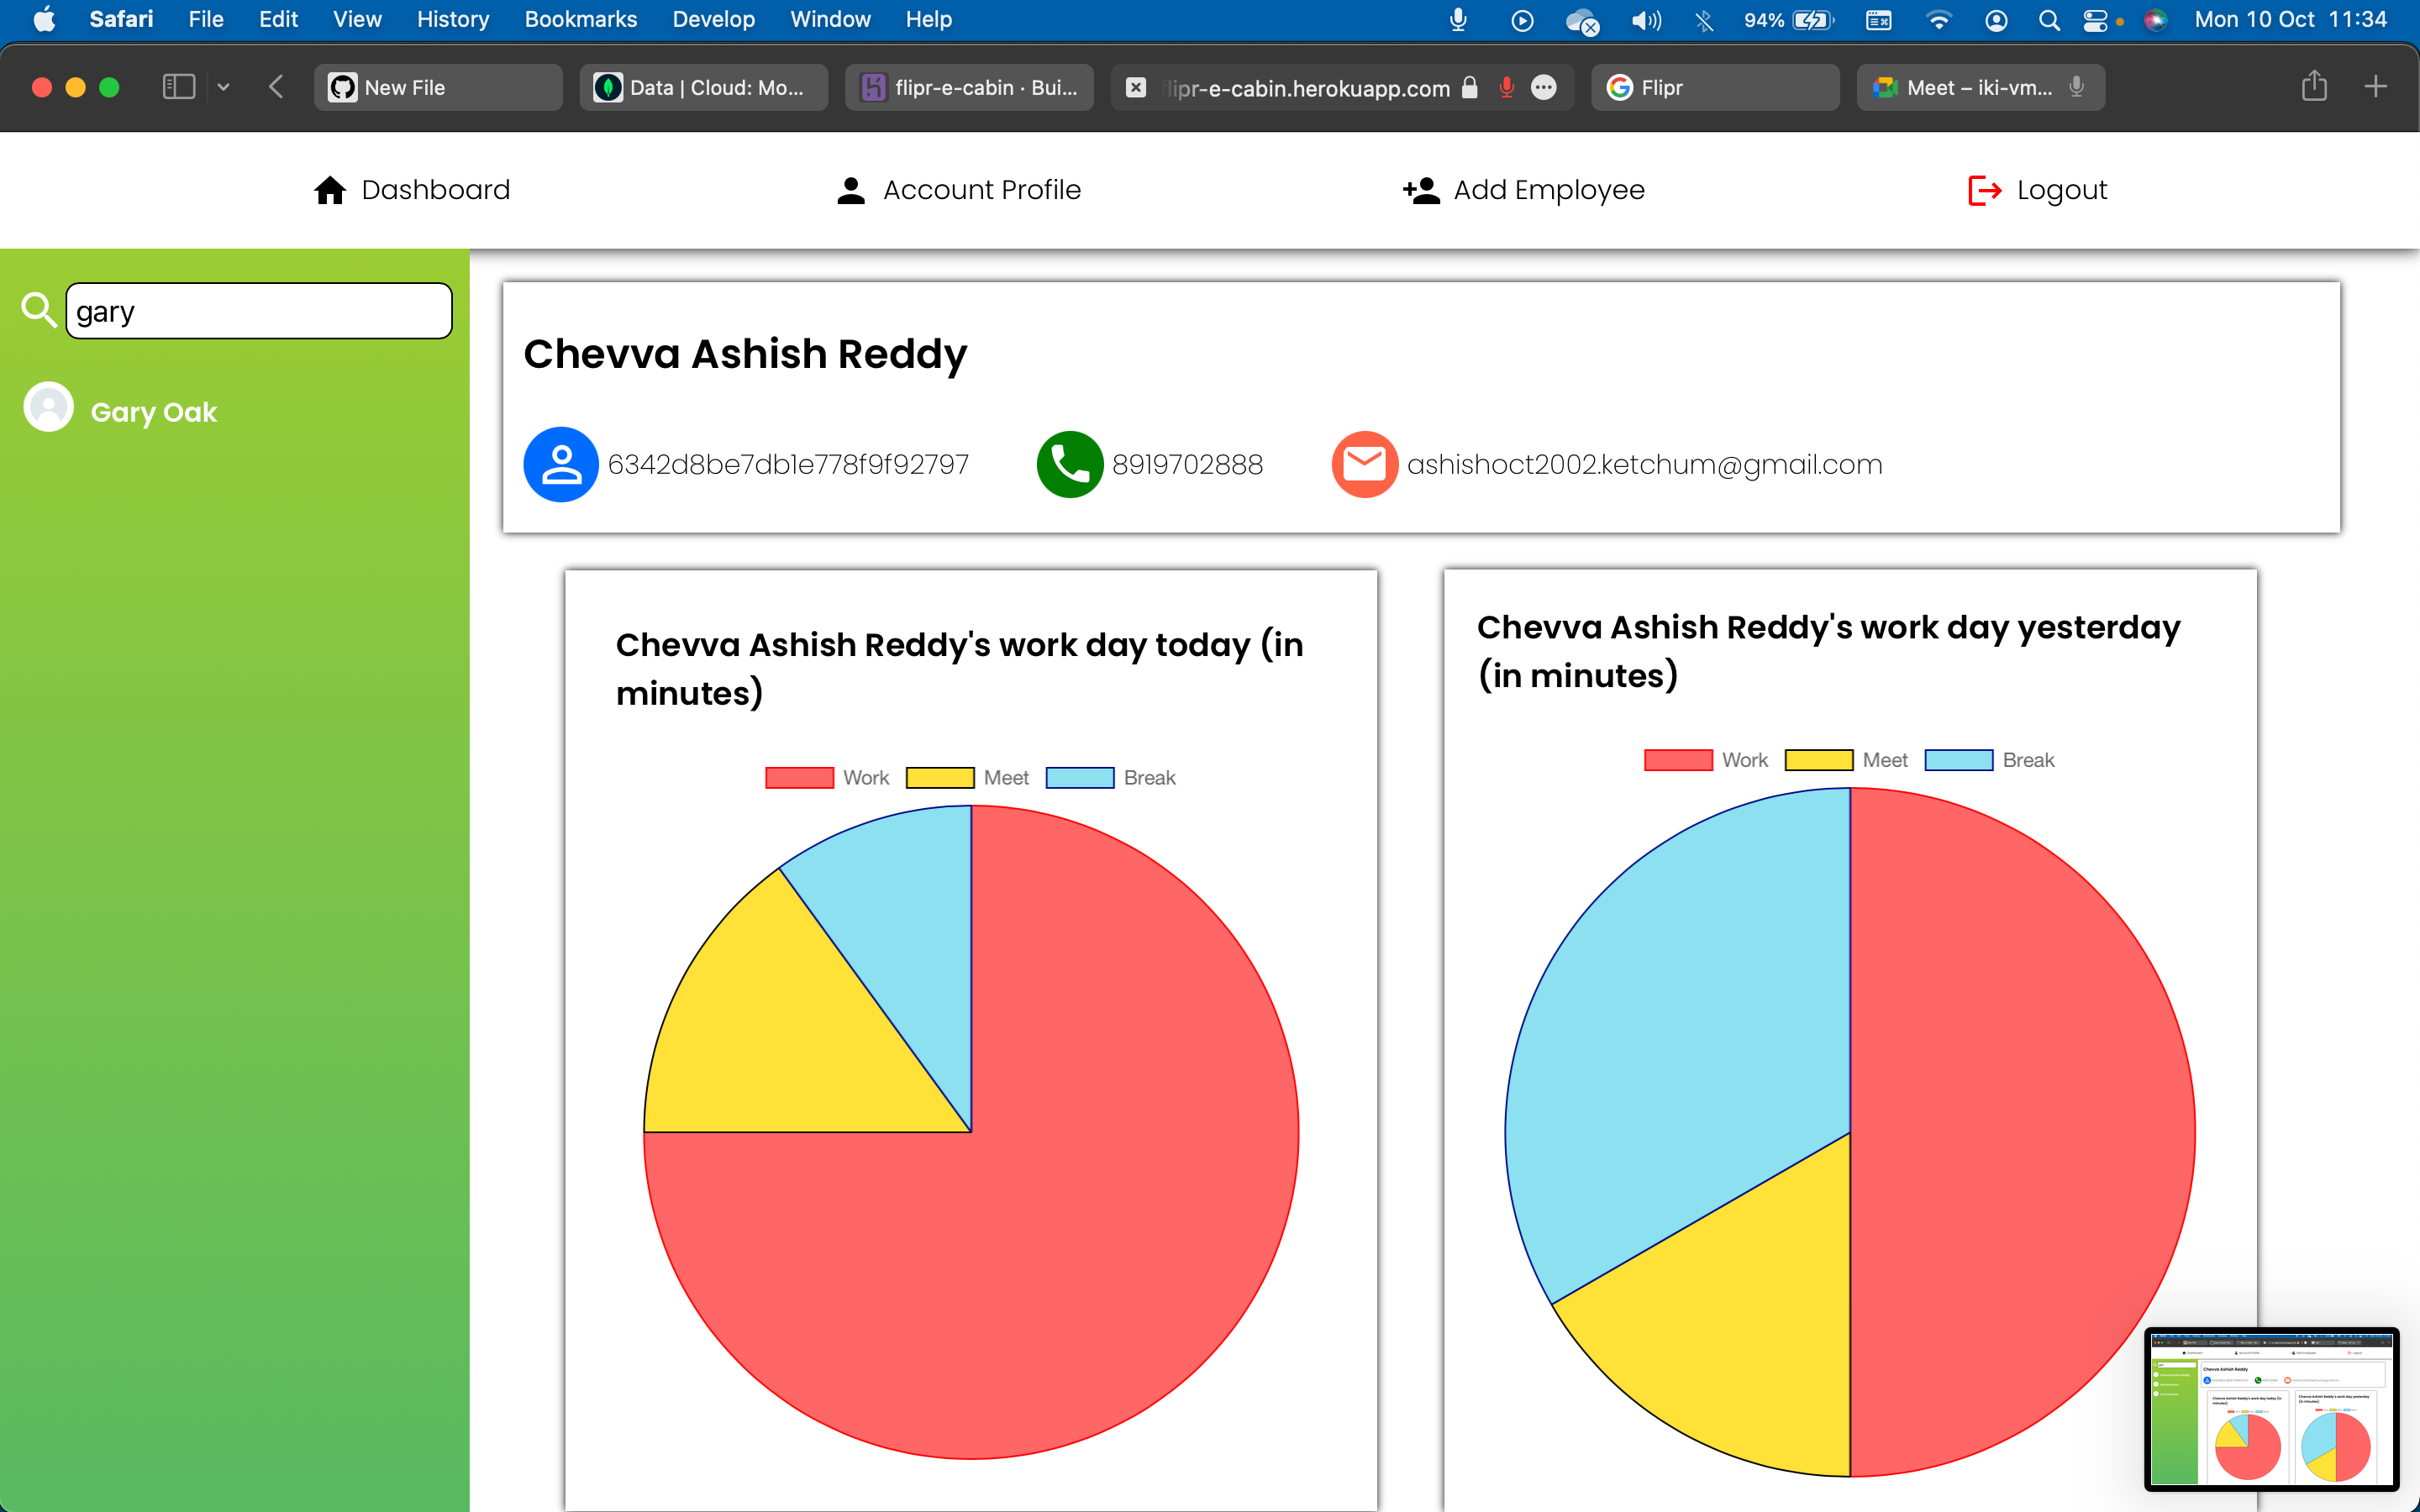Open the ellipsis options in the address bar

pyautogui.click(x=1544, y=88)
